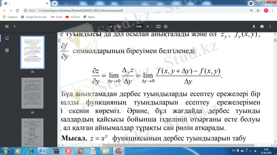Open the Карты bookmark

[x=89, y=17]
